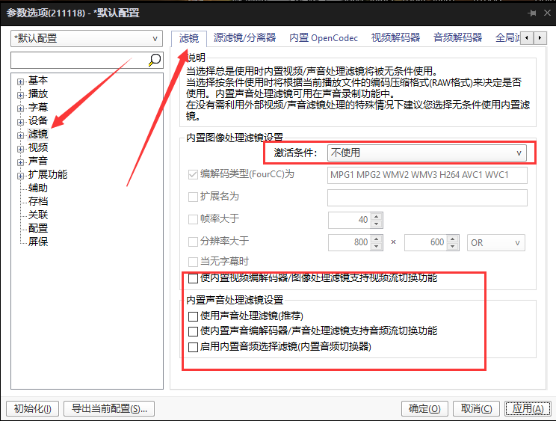Select 滤镜 in the settings tree

(38, 134)
